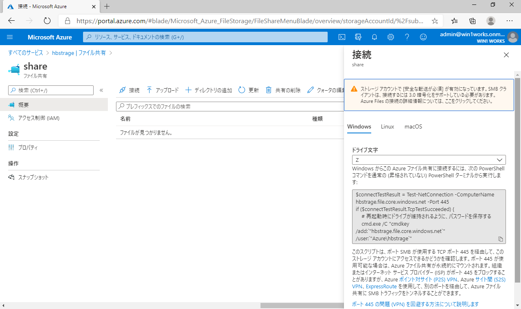
Task: Click the account avatar for admin@win1works
Action: (x=513, y=37)
